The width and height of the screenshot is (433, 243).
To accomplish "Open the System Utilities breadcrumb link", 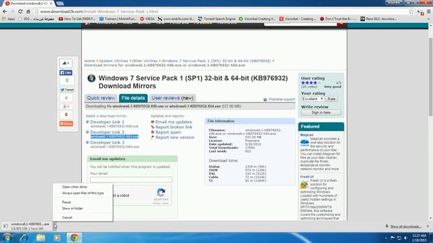I will (x=114, y=61).
